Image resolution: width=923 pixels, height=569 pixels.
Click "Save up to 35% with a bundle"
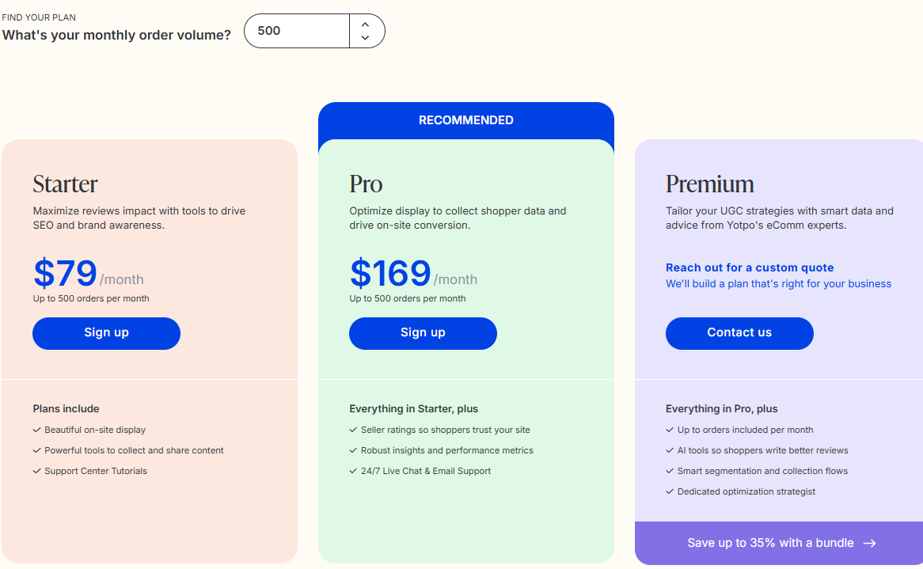(x=770, y=543)
